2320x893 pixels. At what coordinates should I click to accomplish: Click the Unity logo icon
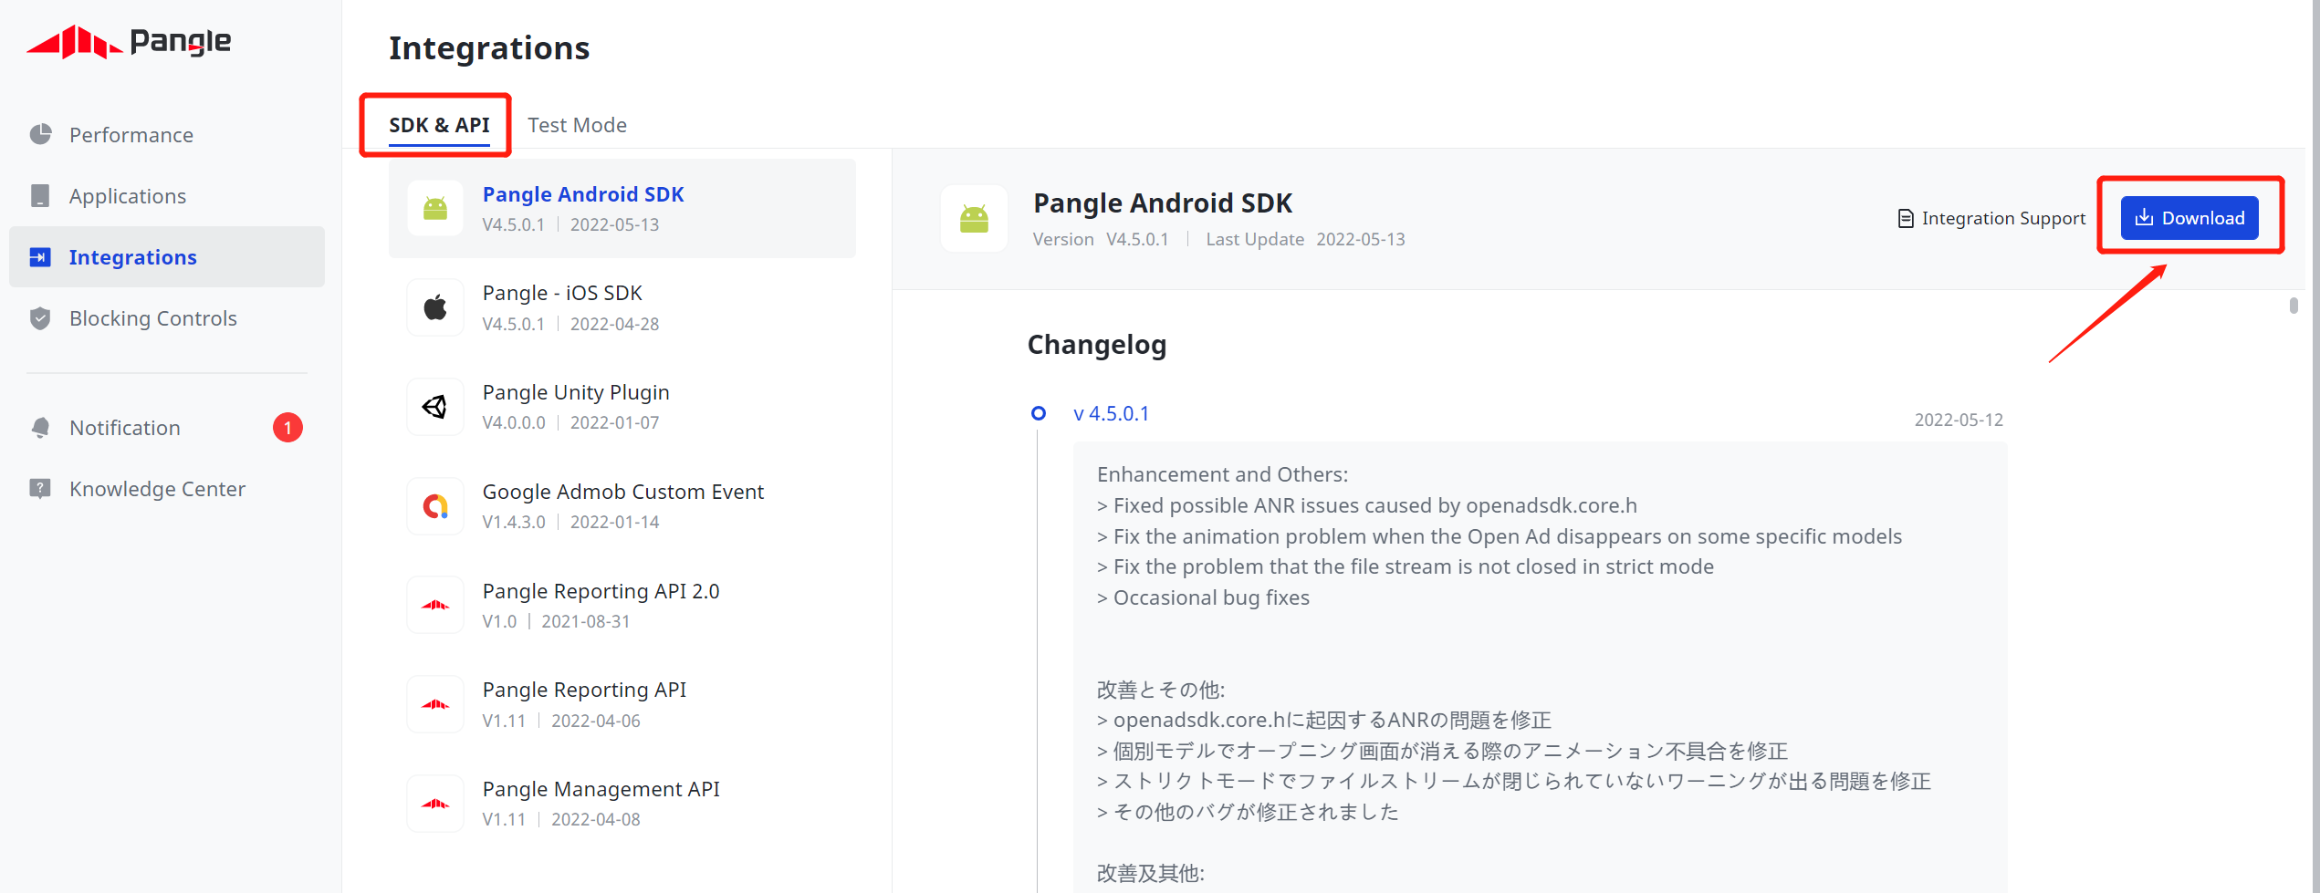pyautogui.click(x=435, y=407)
